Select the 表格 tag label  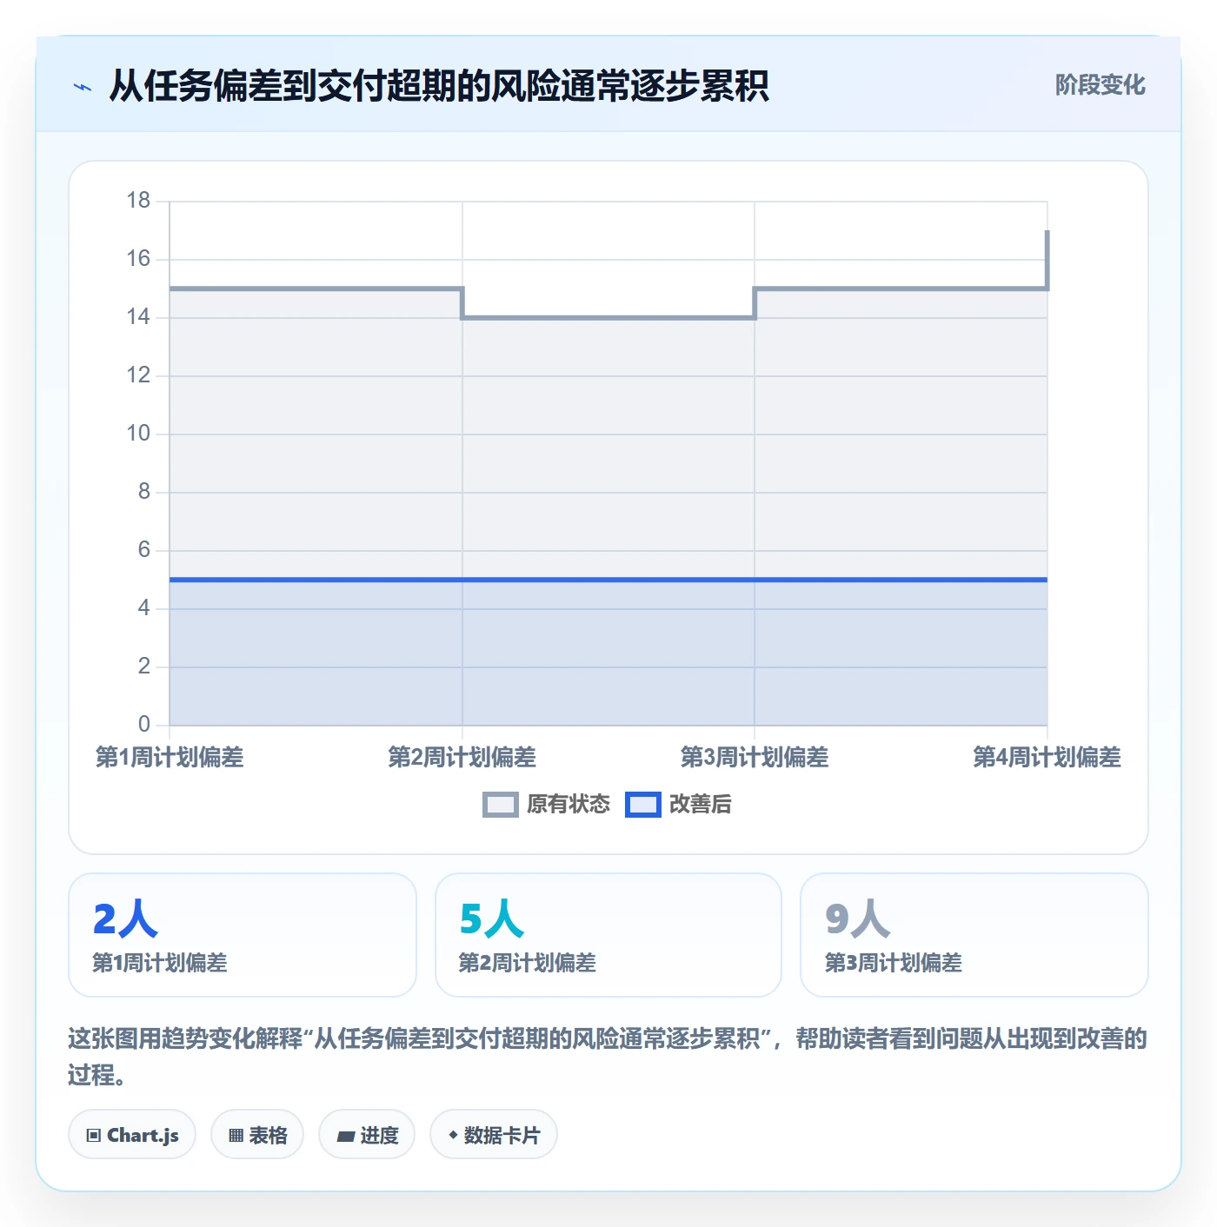(x=268, y=1135)
